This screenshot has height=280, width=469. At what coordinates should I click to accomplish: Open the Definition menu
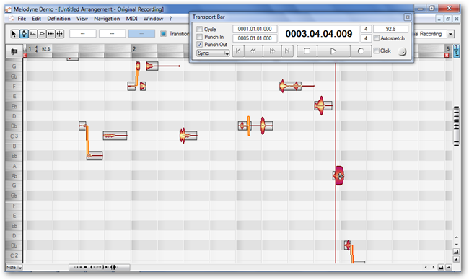[58, 19]
